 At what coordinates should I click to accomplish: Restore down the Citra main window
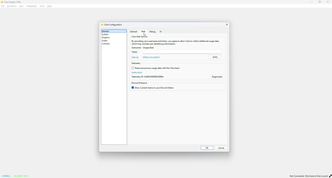click(320, 2)
